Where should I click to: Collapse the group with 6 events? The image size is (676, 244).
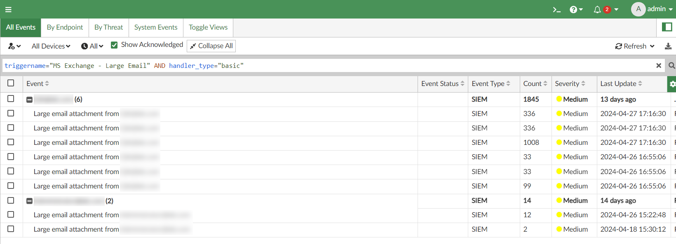tap(29, 100)
